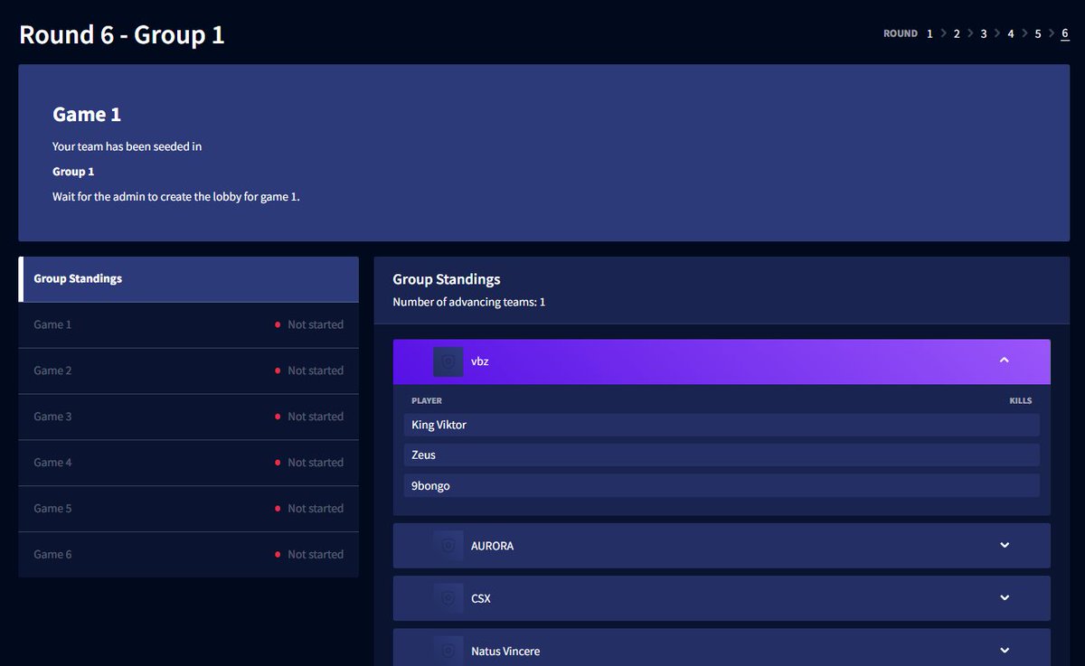Select player 9bongo row

tap(722, 486)
